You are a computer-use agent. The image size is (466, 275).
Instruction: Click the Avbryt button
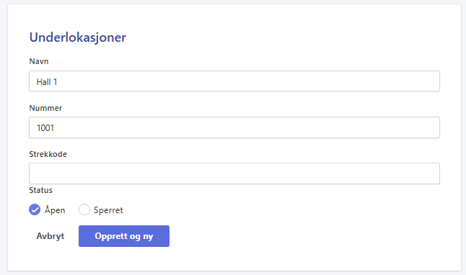coord(50,236)
